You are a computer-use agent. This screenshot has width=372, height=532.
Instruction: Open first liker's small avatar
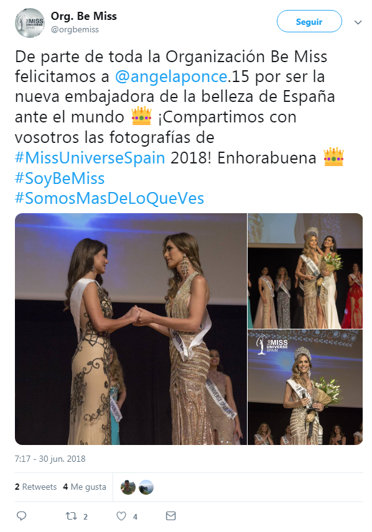[x=128, y=487]
